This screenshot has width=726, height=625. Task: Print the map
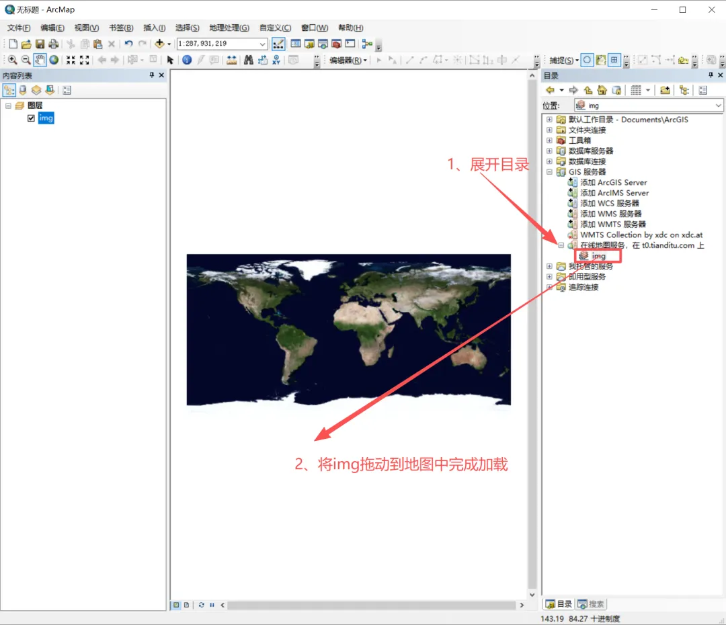(x=54, y=44)
